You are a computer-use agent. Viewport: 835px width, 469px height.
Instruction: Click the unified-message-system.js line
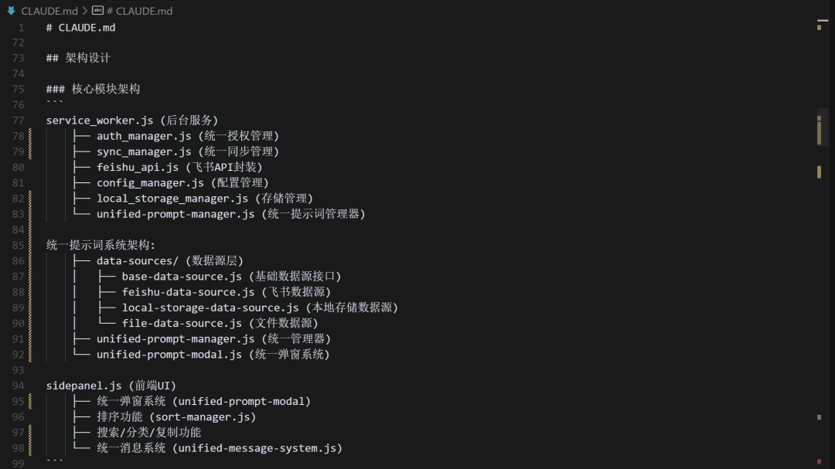coord(220,448)
